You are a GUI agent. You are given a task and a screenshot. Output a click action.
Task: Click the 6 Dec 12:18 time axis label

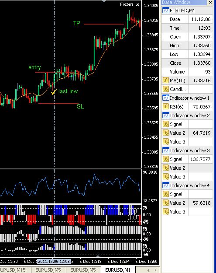tap(90, 261)
